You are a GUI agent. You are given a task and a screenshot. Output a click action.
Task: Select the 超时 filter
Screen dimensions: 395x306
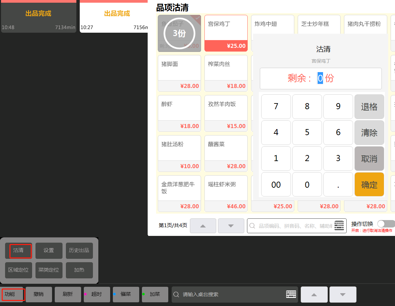pos(97,295)
